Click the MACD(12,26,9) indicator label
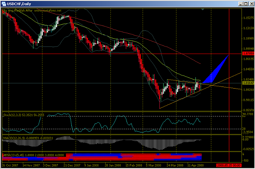The width and height of the screenshot is (255, 169). [x=28, y=138]
